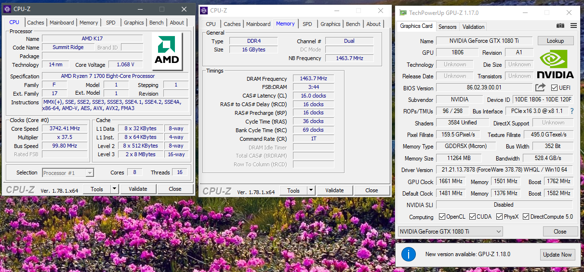Click the Core Speed value 3742.41 MHz
Viewport: 584px width, 272px height.
65,129
